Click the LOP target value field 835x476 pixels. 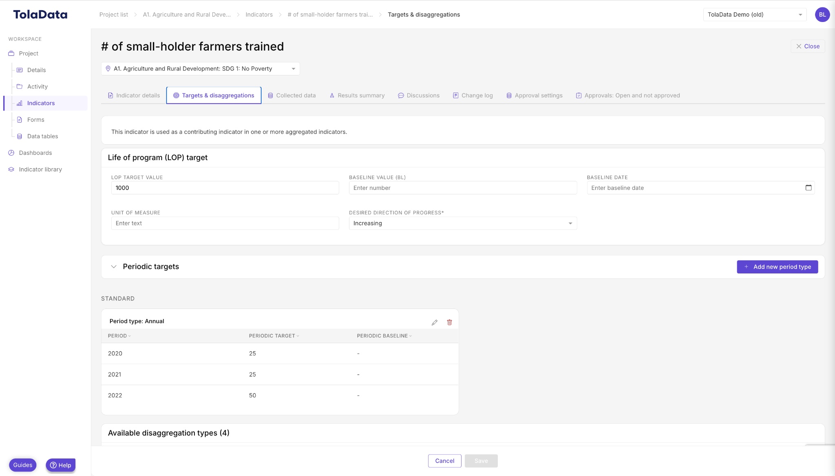[225, 188]
